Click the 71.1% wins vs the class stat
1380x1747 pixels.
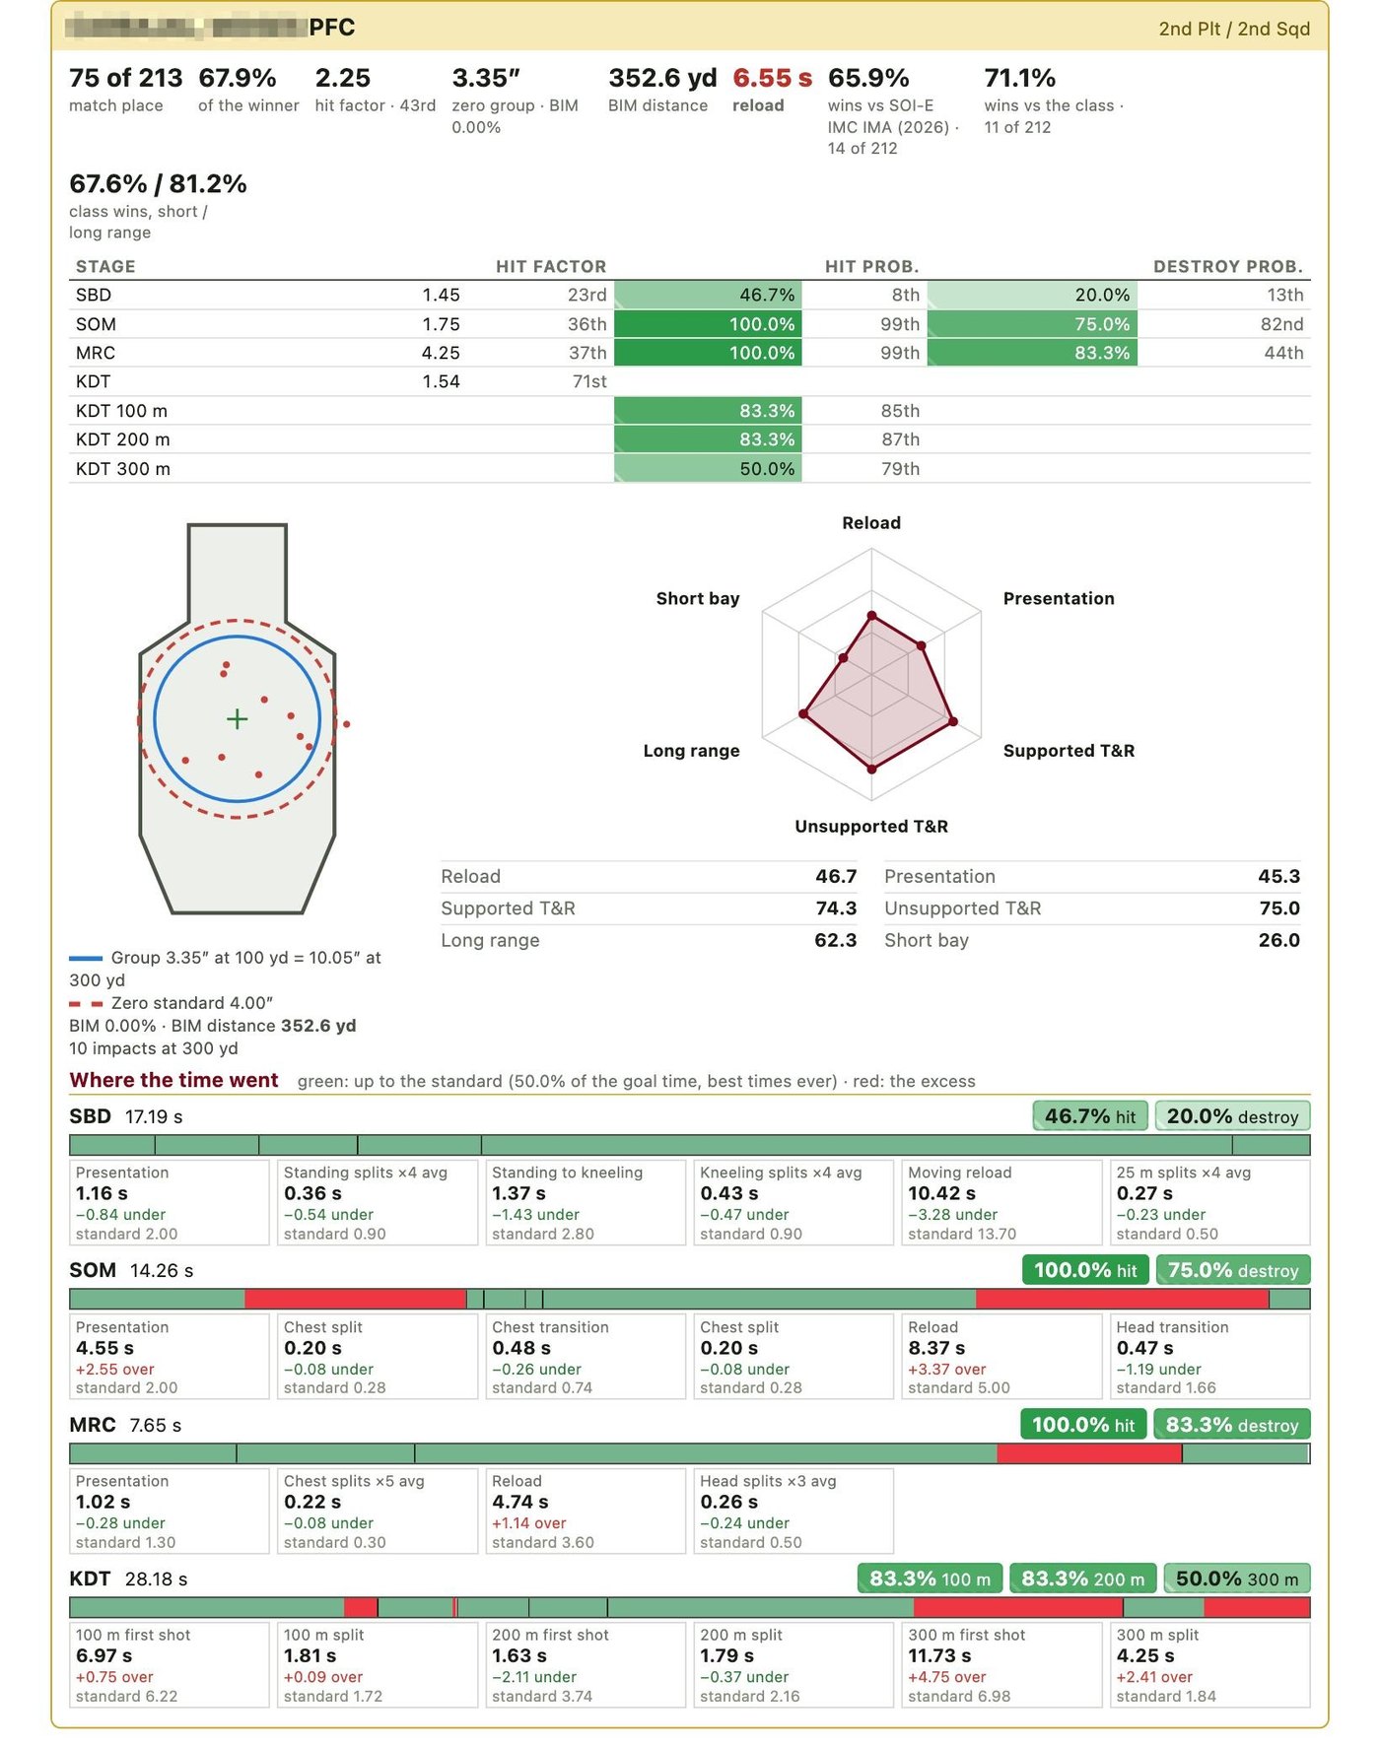tap(1054, 100)
